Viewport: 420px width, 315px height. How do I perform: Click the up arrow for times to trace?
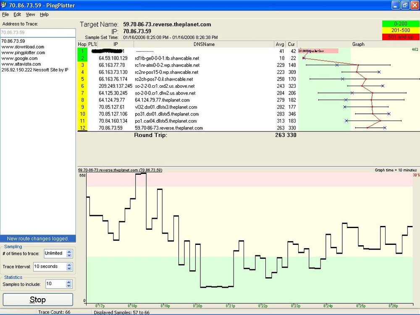point(69,252)
